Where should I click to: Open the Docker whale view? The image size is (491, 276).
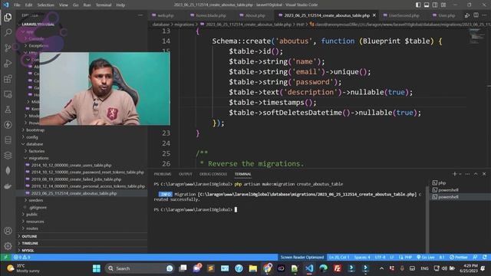tap(8, 186)
